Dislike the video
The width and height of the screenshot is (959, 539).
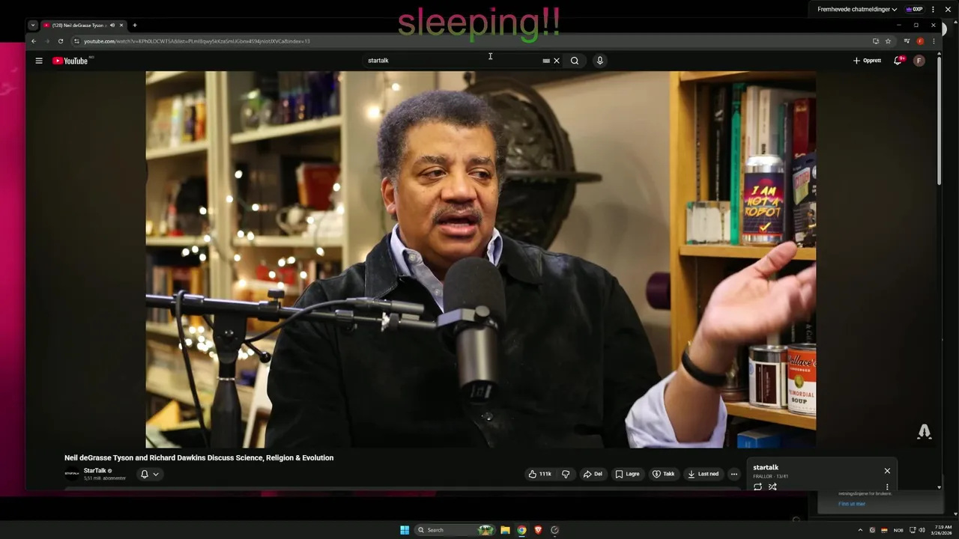[x=566, y=474]
